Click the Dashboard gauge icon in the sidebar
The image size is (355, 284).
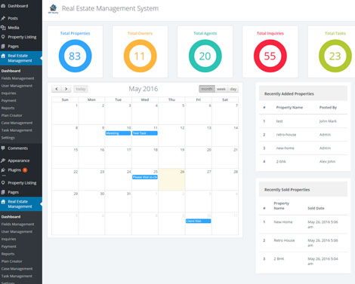click(x=3, y=6)
